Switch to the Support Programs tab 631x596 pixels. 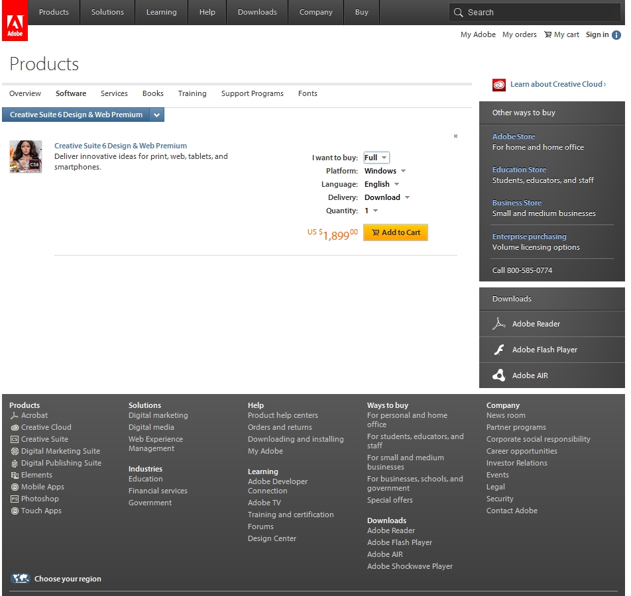click(x=253, y=93)
